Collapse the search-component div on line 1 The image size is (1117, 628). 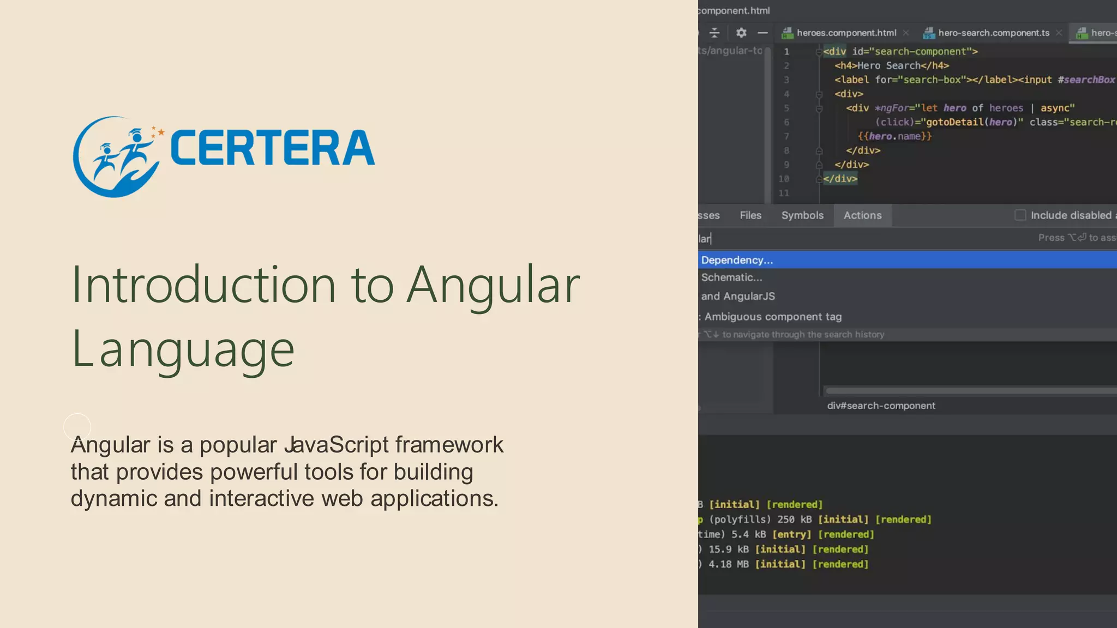(819, 52)
